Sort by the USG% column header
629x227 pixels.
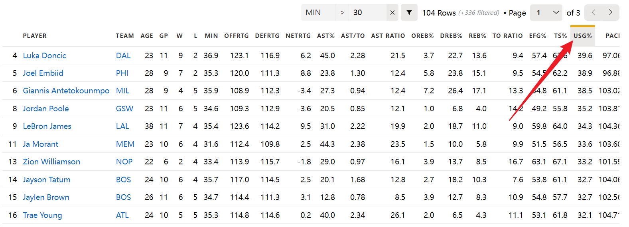pos(582,36)
